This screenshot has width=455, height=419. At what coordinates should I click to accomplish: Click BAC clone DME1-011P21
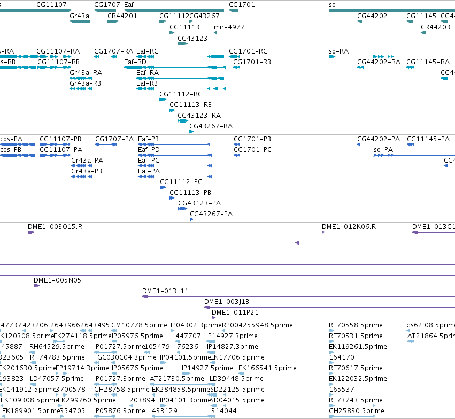click(235, 313)
